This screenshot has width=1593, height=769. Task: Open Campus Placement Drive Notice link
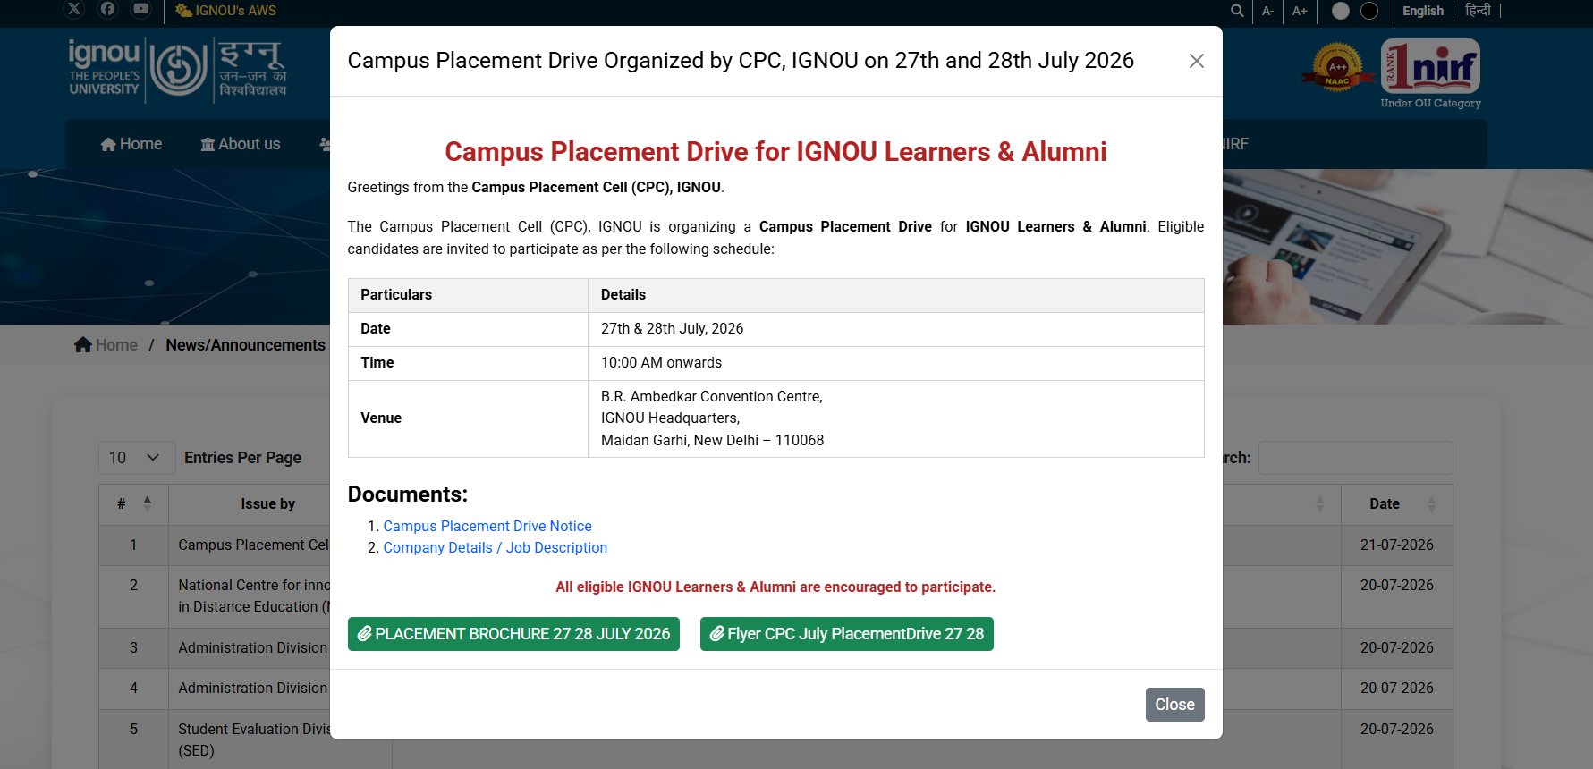coord(487,527)
